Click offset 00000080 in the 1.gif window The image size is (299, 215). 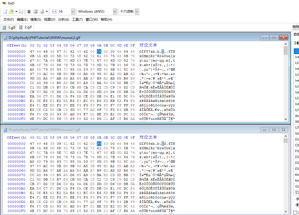pyautogui.click(x=16, y=180)
